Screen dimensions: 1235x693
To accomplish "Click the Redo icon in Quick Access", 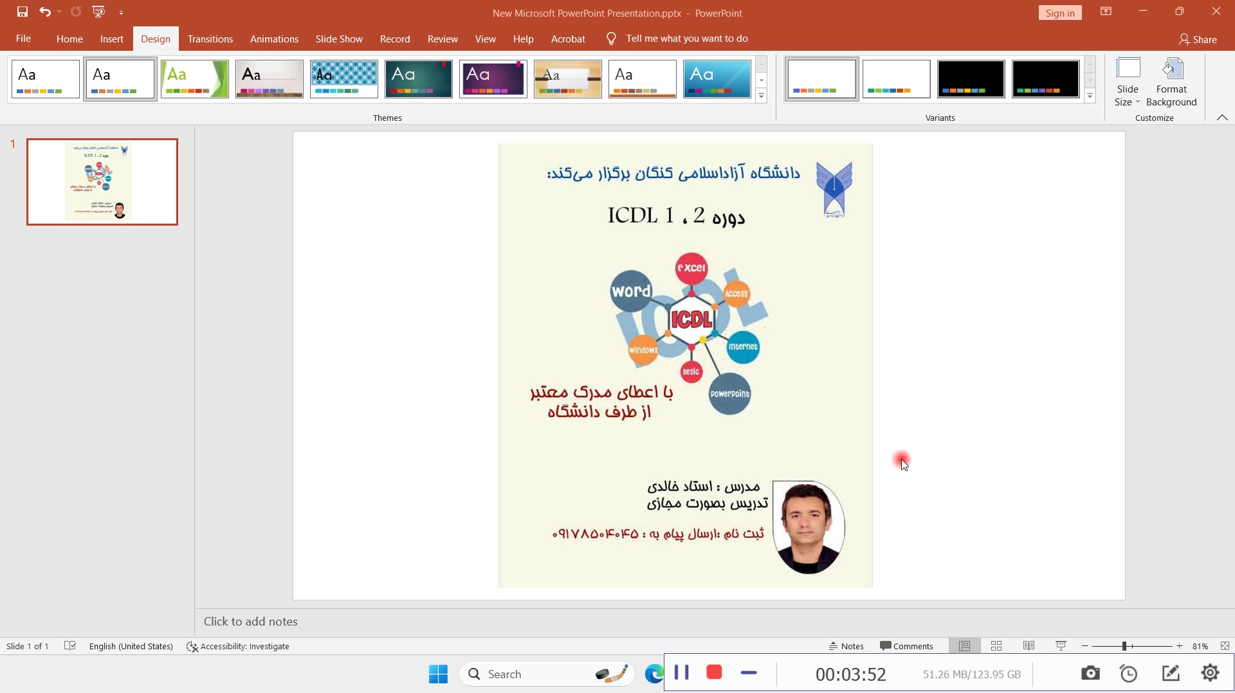I will pyautogui.click(x=76, y=12).
